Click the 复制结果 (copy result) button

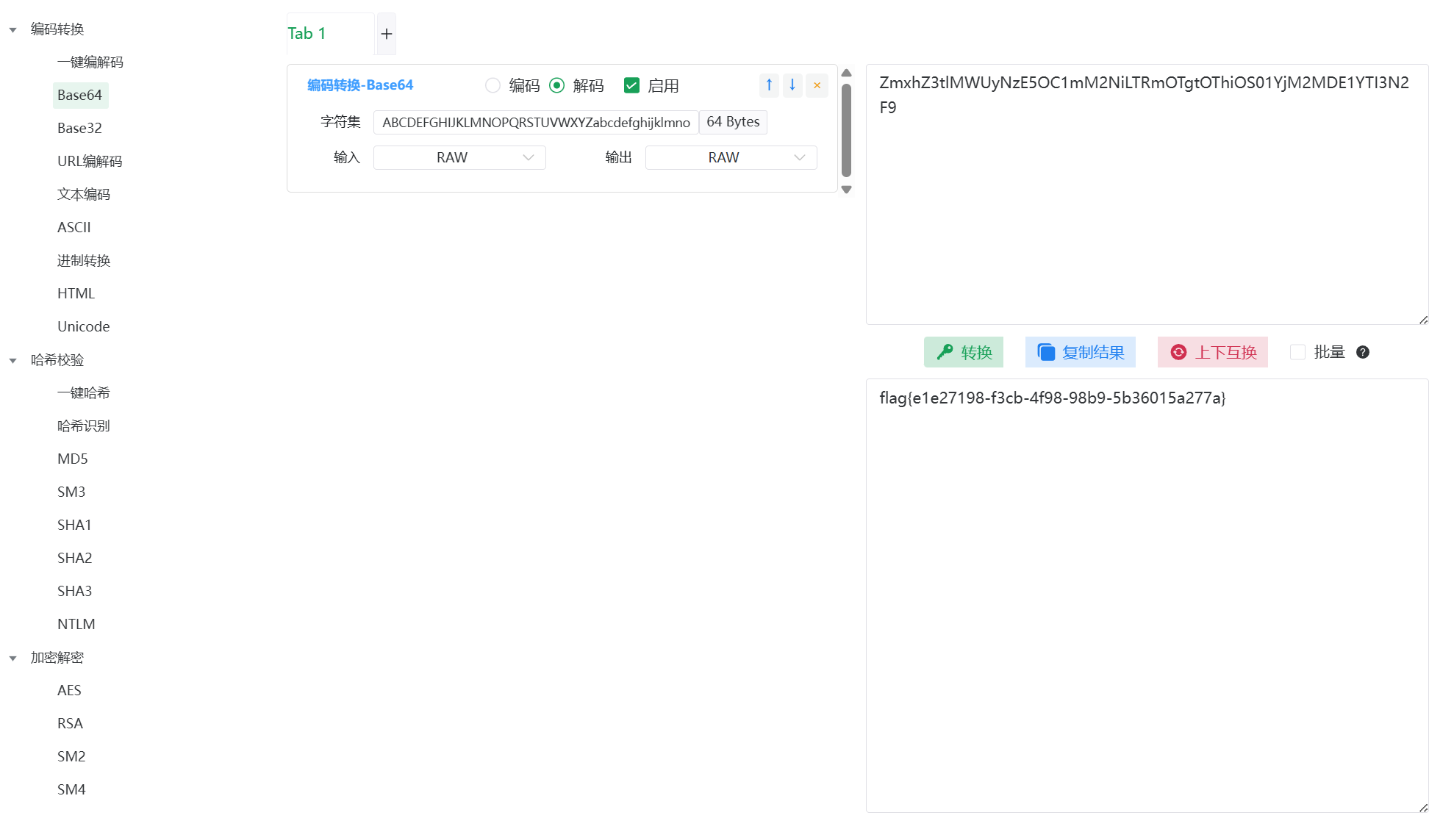tap(1081, 352)
